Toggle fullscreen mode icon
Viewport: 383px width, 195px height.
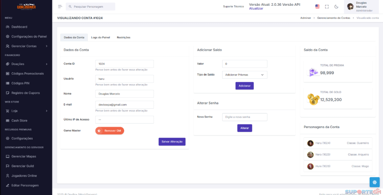[327, 6]
